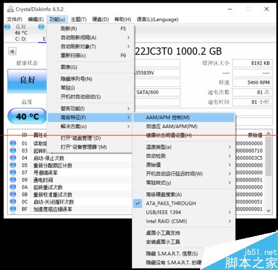Screen dimensions: 278x270
Task: Click the 81 小时 power-on hours field
Action: click(x=252, y=102)
